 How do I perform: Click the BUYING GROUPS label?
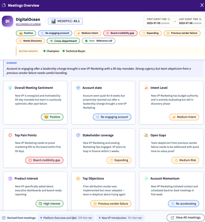(x=28, y=51)
